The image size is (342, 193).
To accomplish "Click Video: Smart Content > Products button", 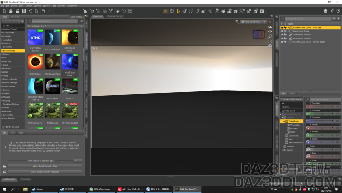I will [45, 172].
